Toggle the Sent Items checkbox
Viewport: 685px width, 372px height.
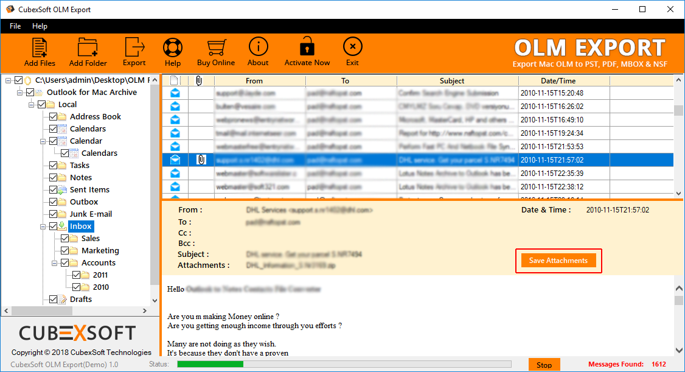coord(54,190)
